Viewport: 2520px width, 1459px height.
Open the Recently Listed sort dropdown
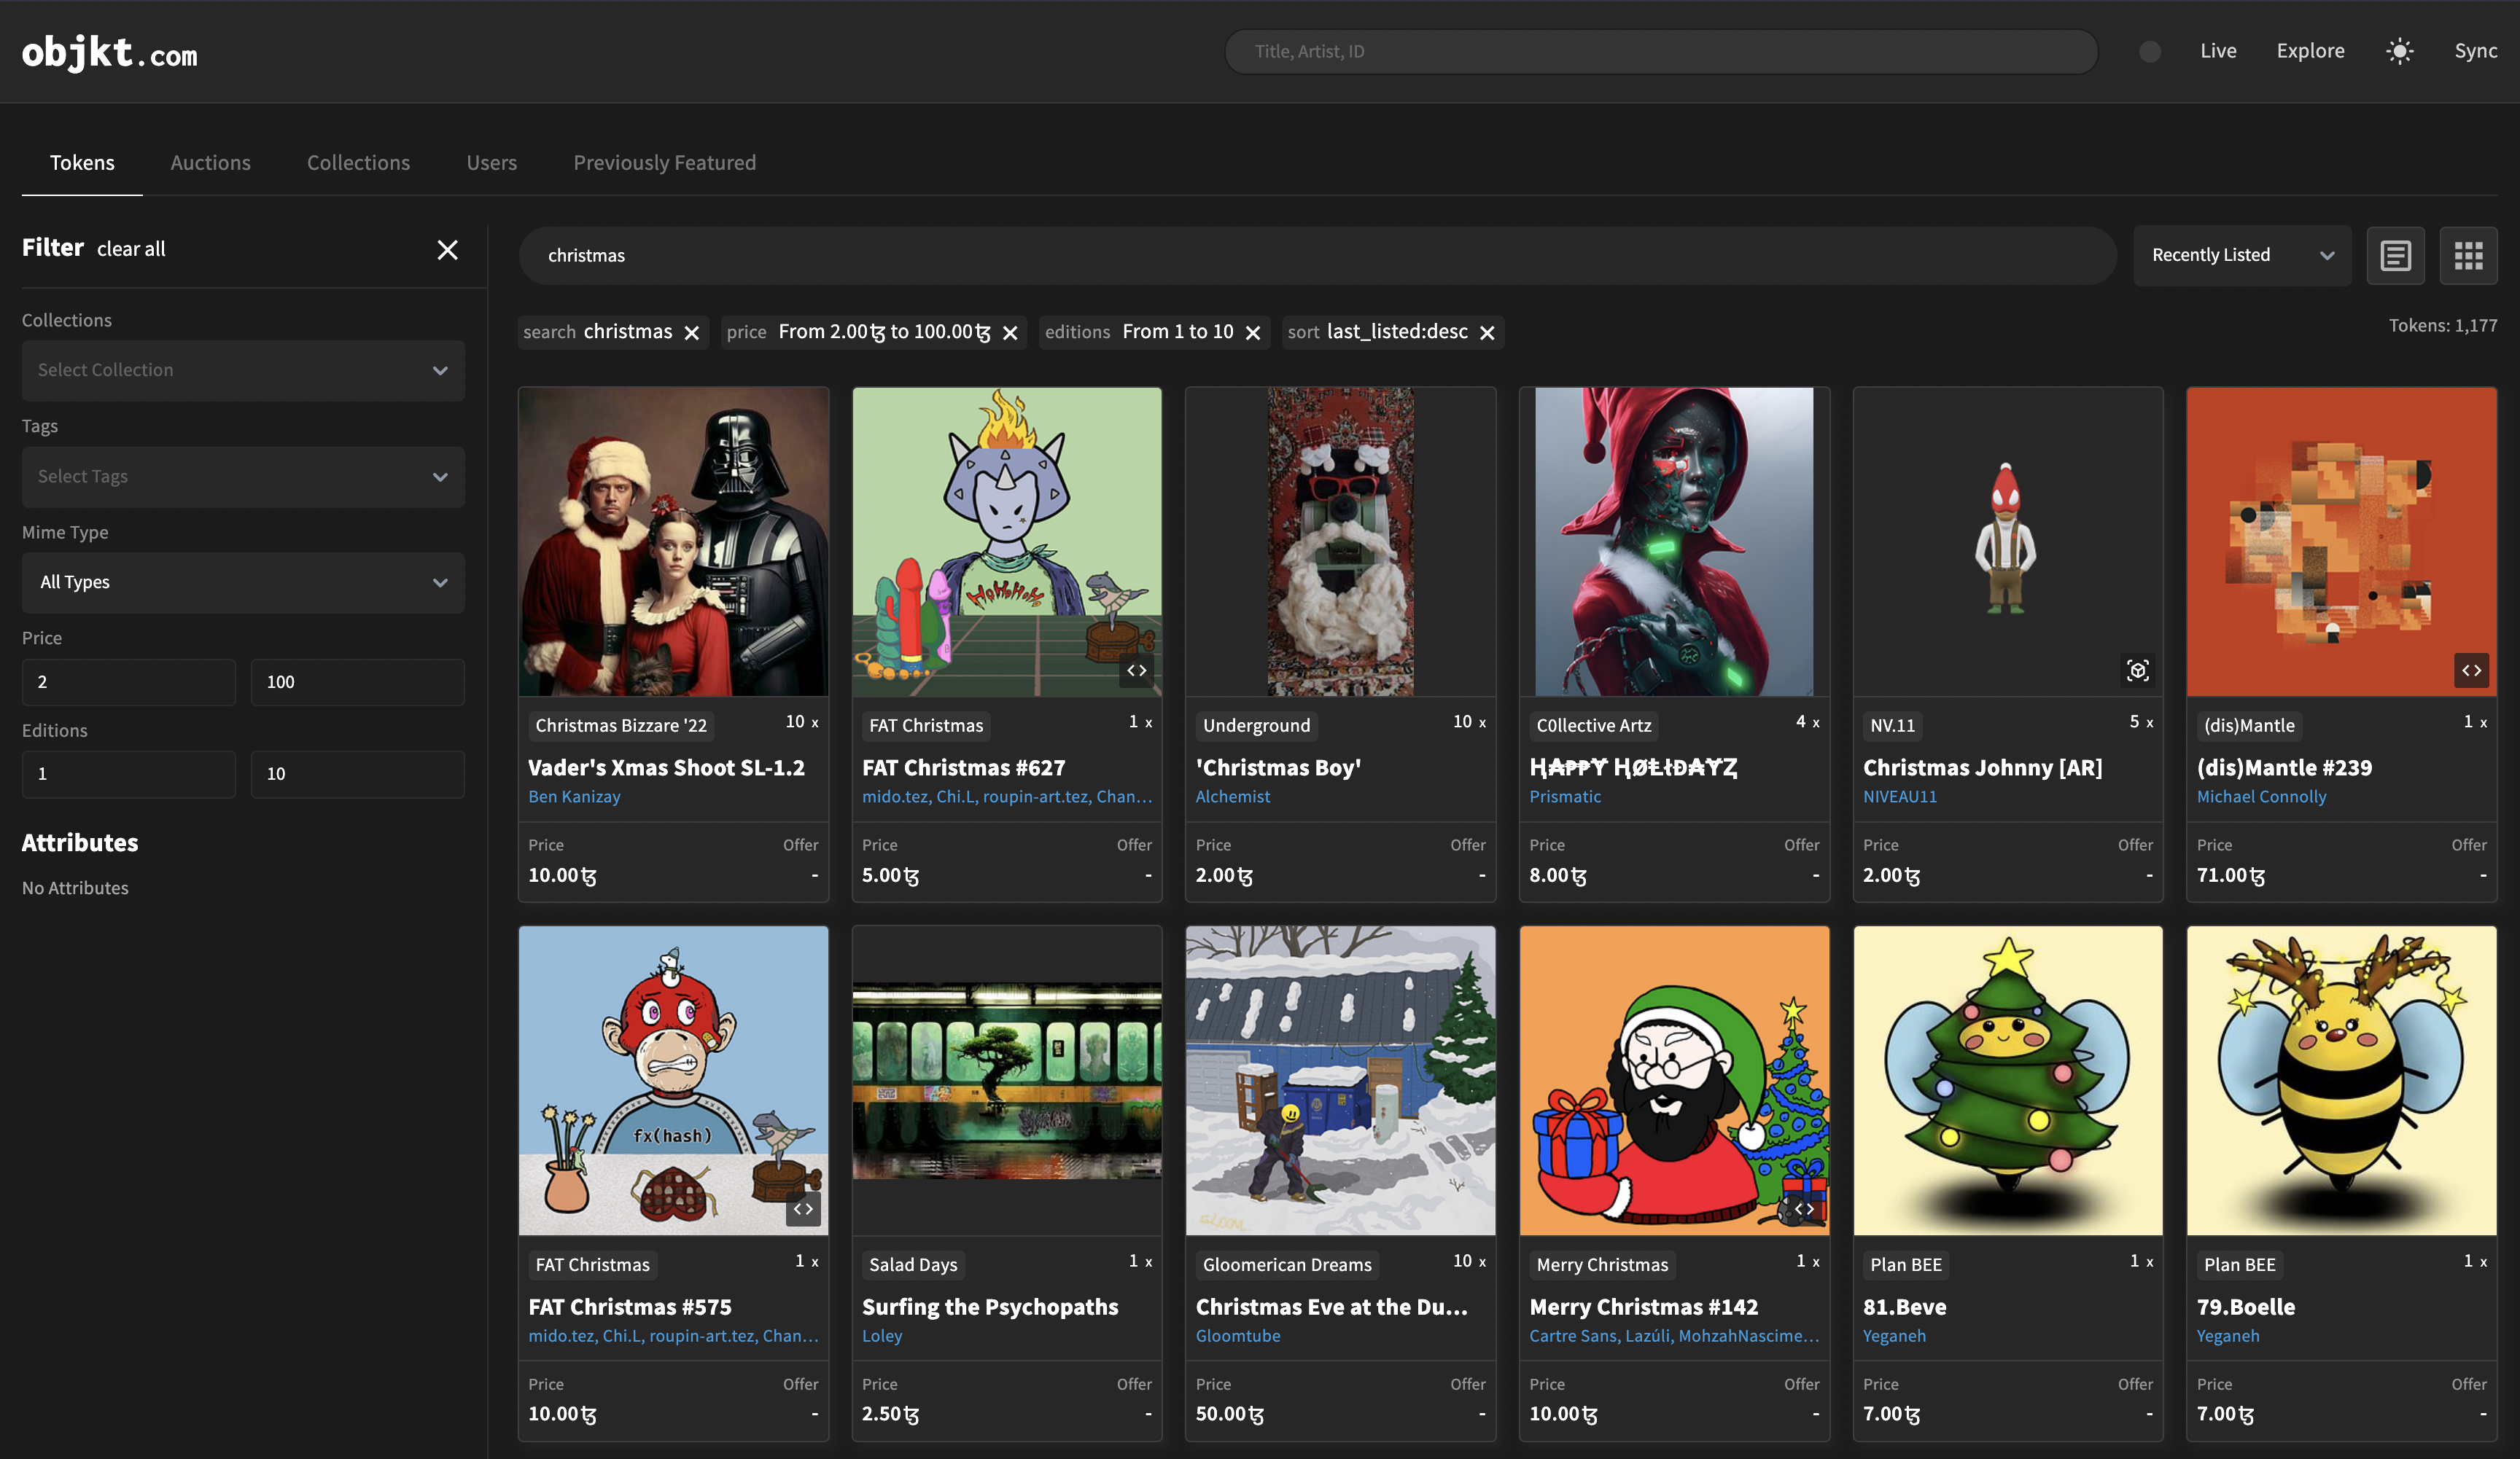(x=2242, y=255)
